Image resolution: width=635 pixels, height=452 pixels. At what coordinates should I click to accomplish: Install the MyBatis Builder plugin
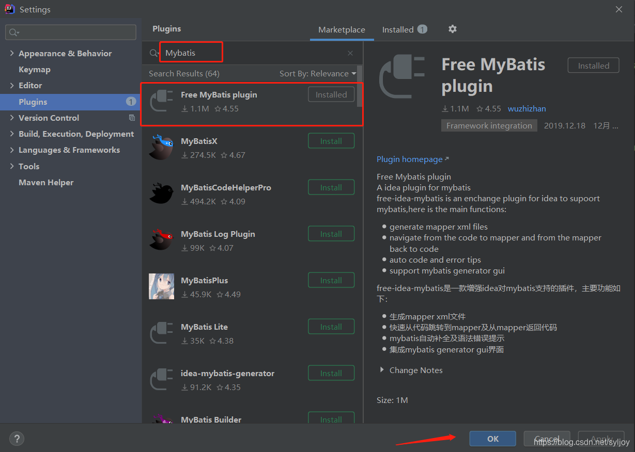[x=331, y=417]
